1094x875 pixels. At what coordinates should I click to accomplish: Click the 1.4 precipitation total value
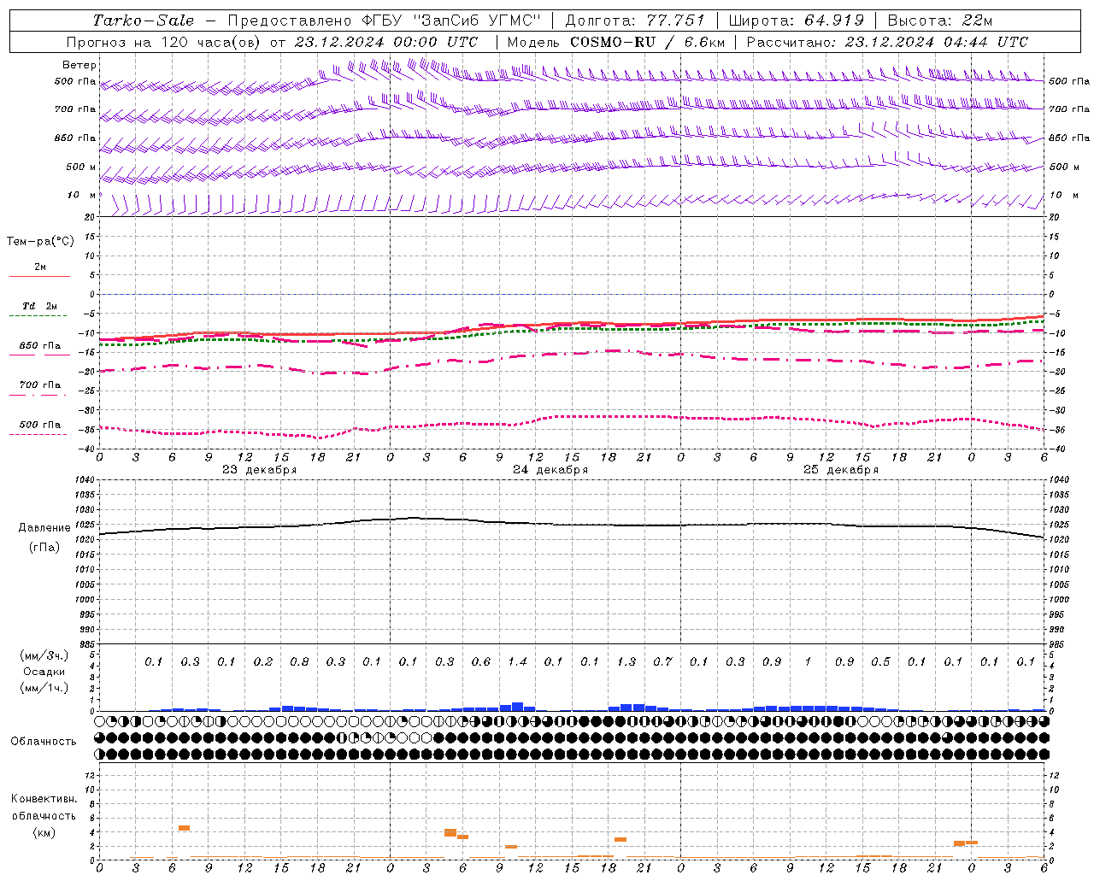pyautogui.click(x=517, y=661)
